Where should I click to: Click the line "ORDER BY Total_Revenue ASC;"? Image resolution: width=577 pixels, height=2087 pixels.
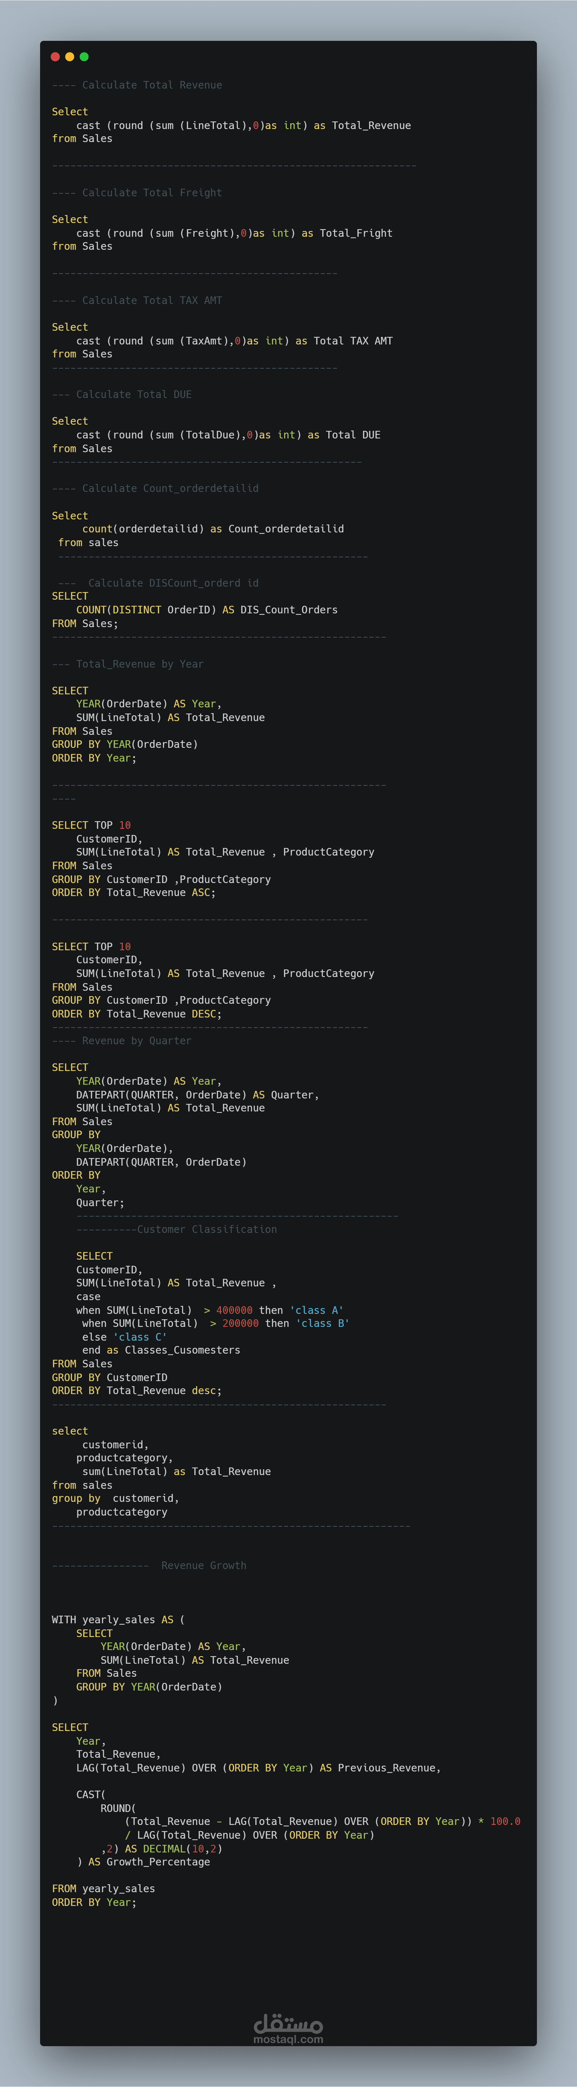point(134,893)
